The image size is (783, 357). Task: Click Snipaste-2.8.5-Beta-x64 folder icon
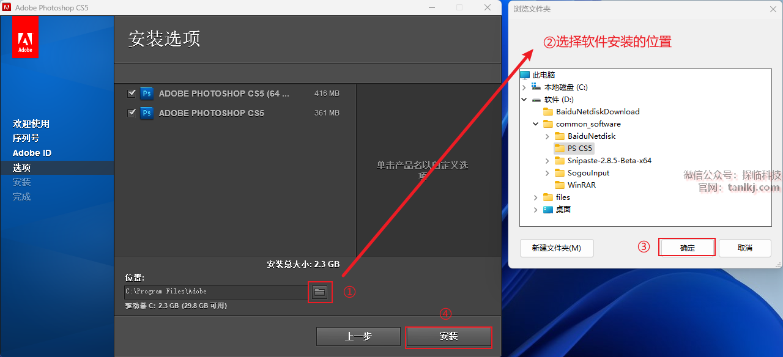[560, 160]
